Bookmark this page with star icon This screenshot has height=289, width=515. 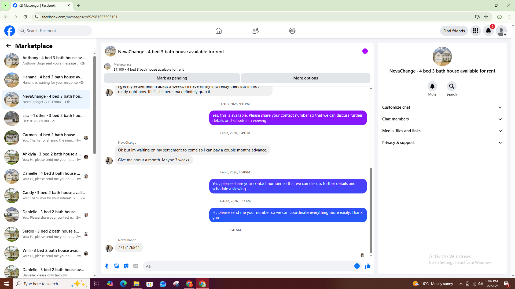486,17
